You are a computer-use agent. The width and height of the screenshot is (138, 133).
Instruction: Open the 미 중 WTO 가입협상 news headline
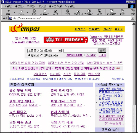click(111, 97)
